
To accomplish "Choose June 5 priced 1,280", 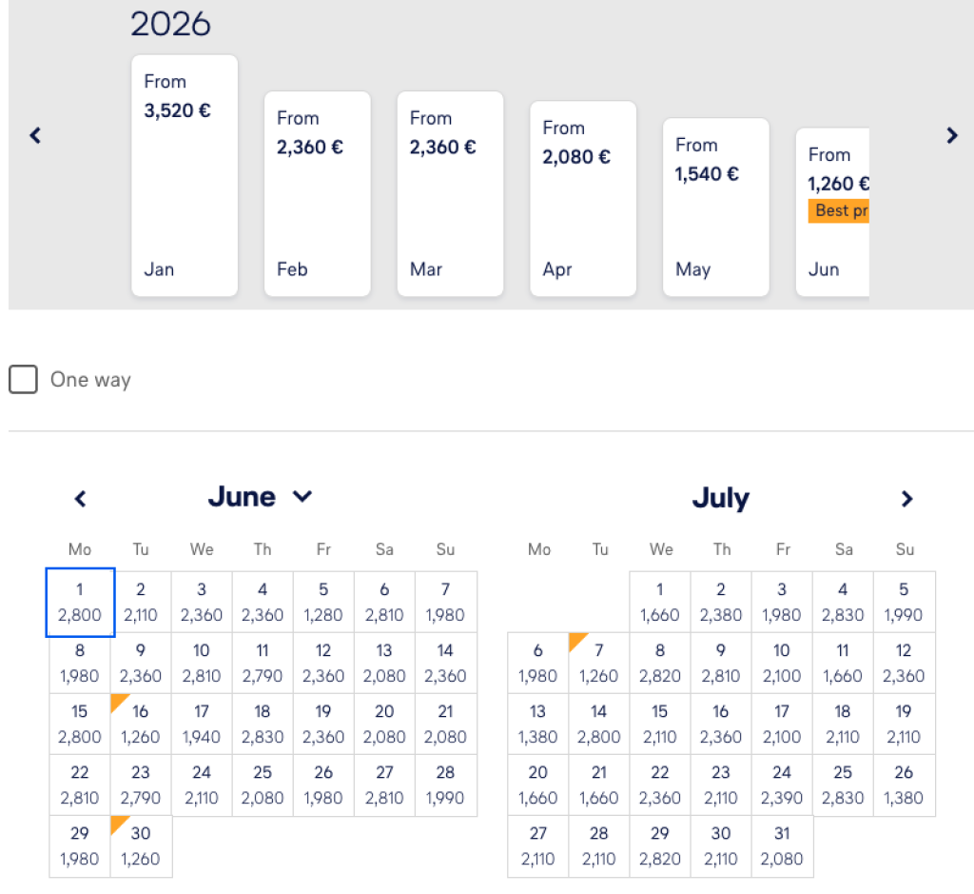I will 323,603.
